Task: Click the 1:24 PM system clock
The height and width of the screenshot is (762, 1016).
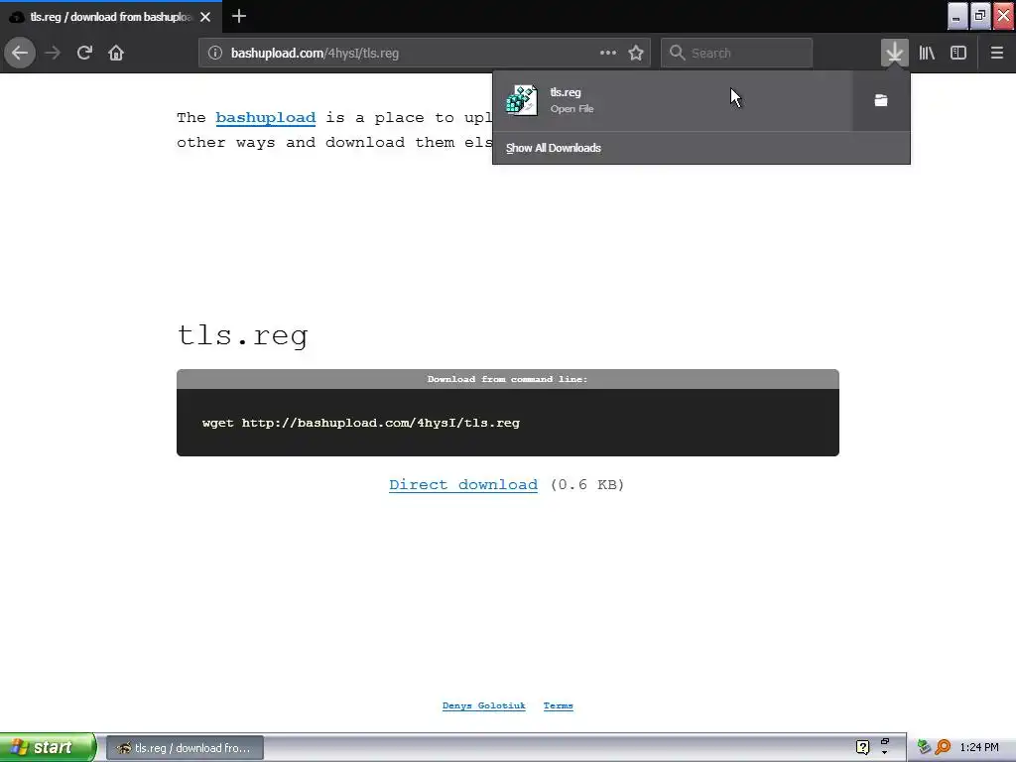Action: point(979,747)
